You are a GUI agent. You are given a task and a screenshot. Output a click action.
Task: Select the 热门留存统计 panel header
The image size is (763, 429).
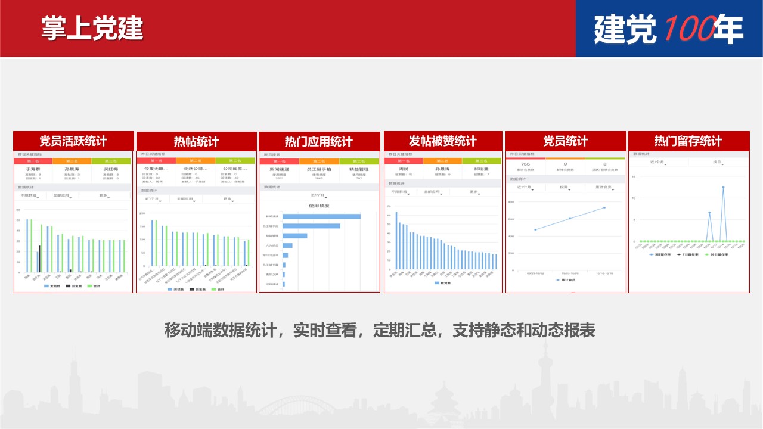tap(688, 141)
